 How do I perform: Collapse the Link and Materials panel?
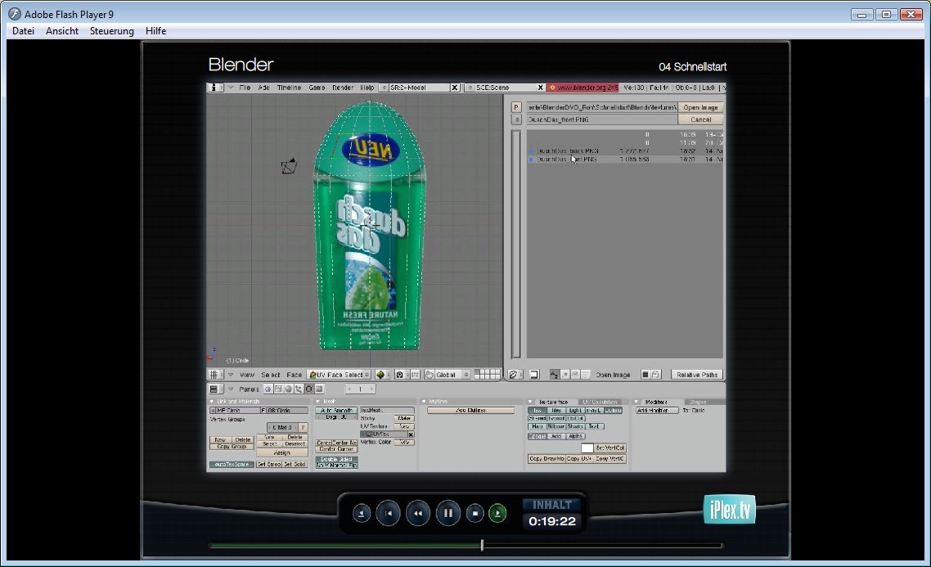pos(211,402)
